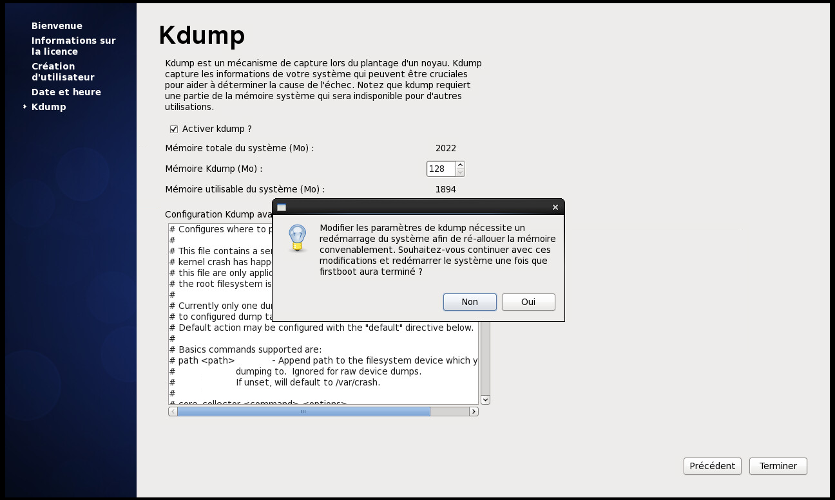This screenshot has height=500, width=835.
Task: Click the left arrow of the horizontal scrollbar
Action: click(x=173, y=411)
